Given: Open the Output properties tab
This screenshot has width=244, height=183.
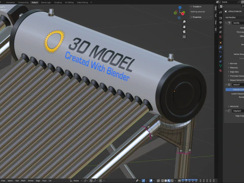Looking at the screenshot, I should [221, 23].
